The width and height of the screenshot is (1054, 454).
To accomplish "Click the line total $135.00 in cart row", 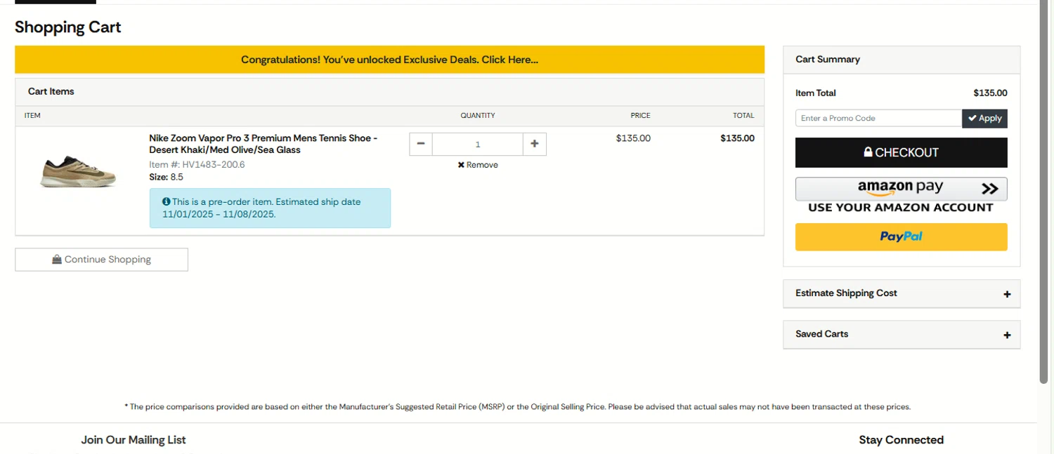I will [x=737, y=138].
